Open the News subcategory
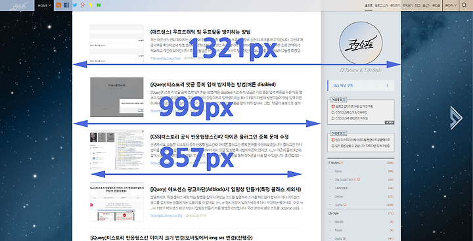The height and width of the screenshot is (241, 473). (338, 171)
